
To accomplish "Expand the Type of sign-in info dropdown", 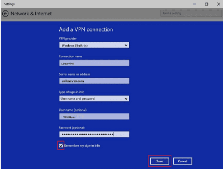I will coord(94,99).
